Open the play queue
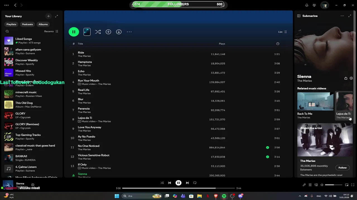 click(x=310, y=185)
